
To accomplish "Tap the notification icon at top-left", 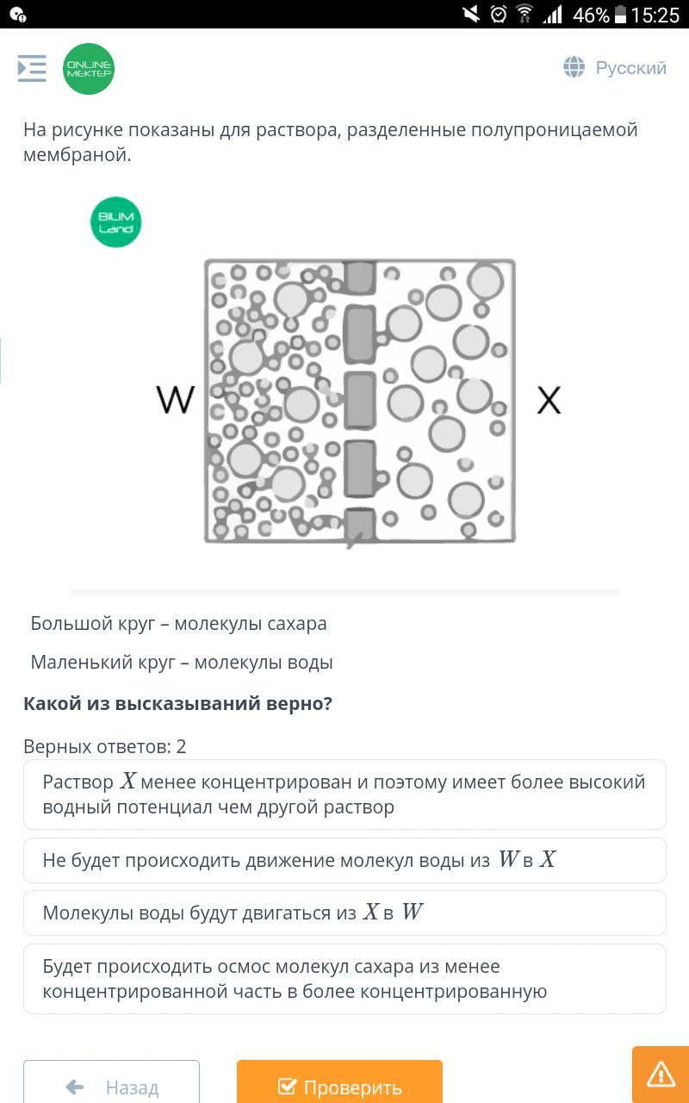I will click(x=17, y=15).
